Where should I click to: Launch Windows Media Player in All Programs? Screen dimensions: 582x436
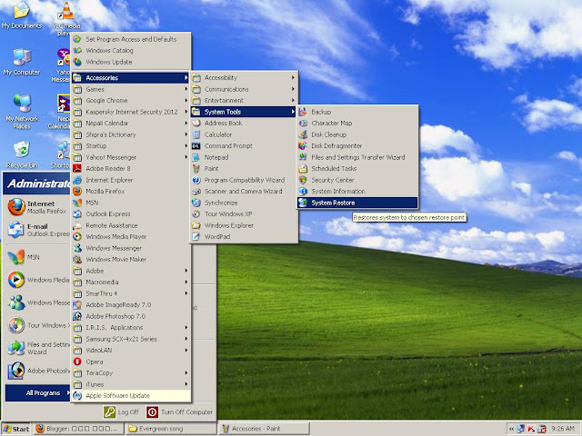point(131,236)
